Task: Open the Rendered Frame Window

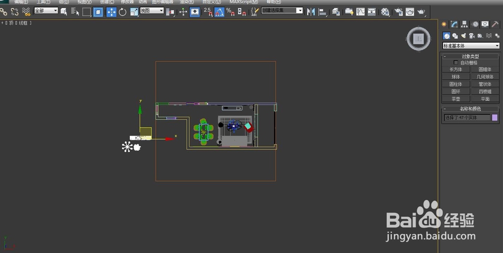Action: pos(410,12)
